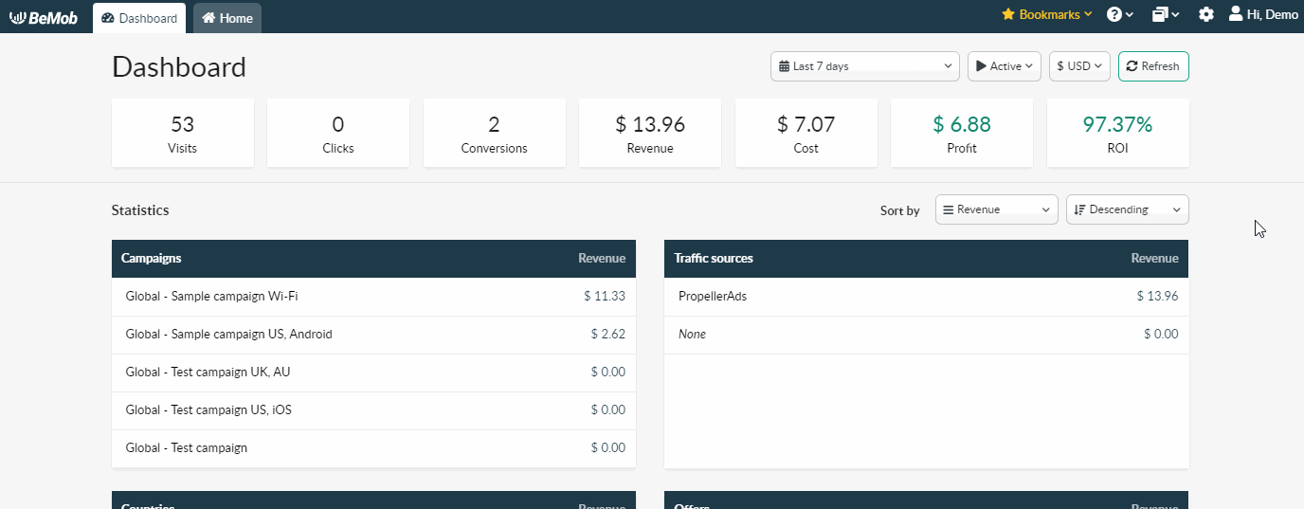Open the USD currency dropdown
This screenshot has height=509, width=1304.
coord(1078,66)
